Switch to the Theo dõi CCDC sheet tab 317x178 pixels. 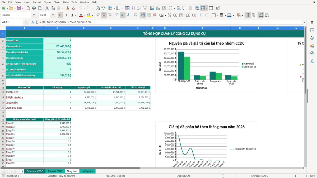pyautogui.click(x=55, y=171)
